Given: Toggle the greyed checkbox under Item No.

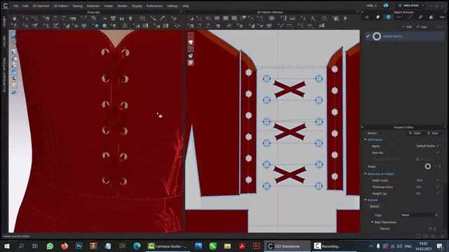Looking at the screenshot, I should coord(417,159).
